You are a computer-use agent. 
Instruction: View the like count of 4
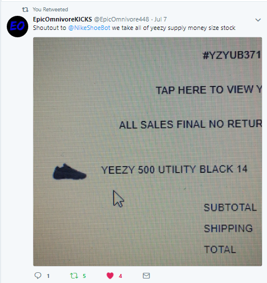(x=120, y=276)
